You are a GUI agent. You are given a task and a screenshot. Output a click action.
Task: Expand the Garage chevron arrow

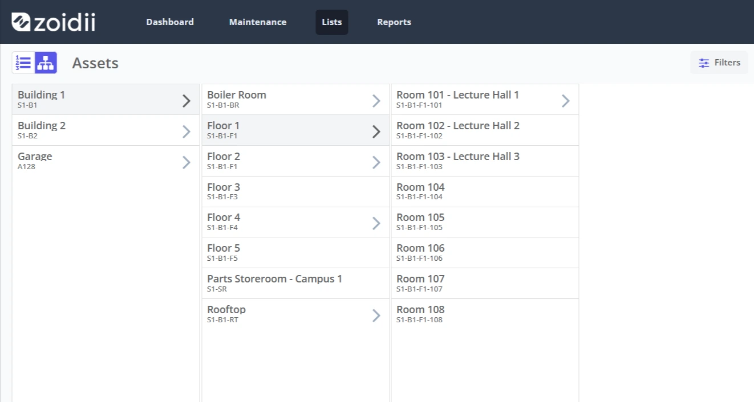[186, 162]
